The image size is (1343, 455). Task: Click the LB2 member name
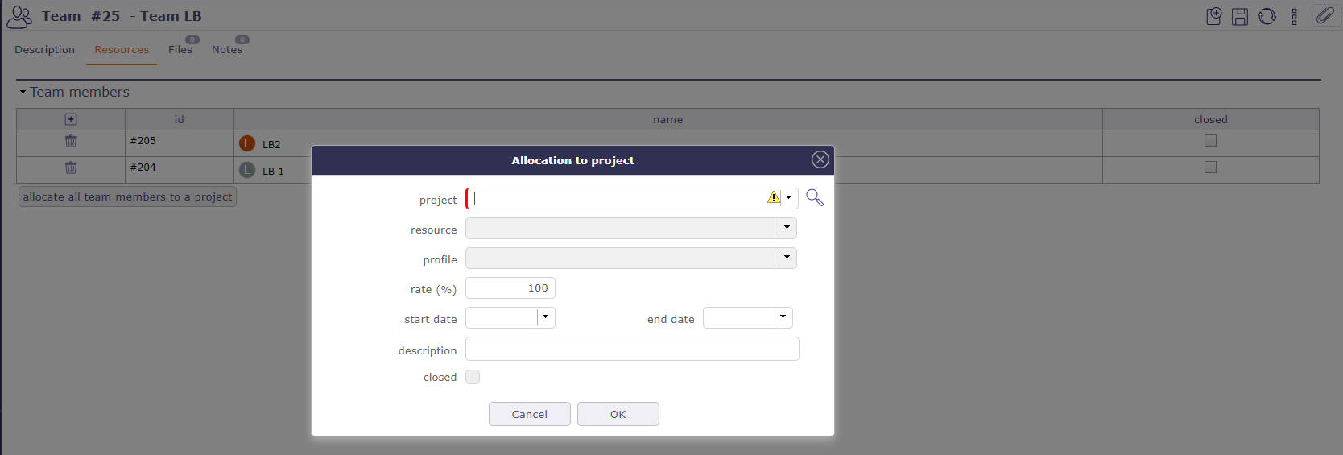point(271,144)
